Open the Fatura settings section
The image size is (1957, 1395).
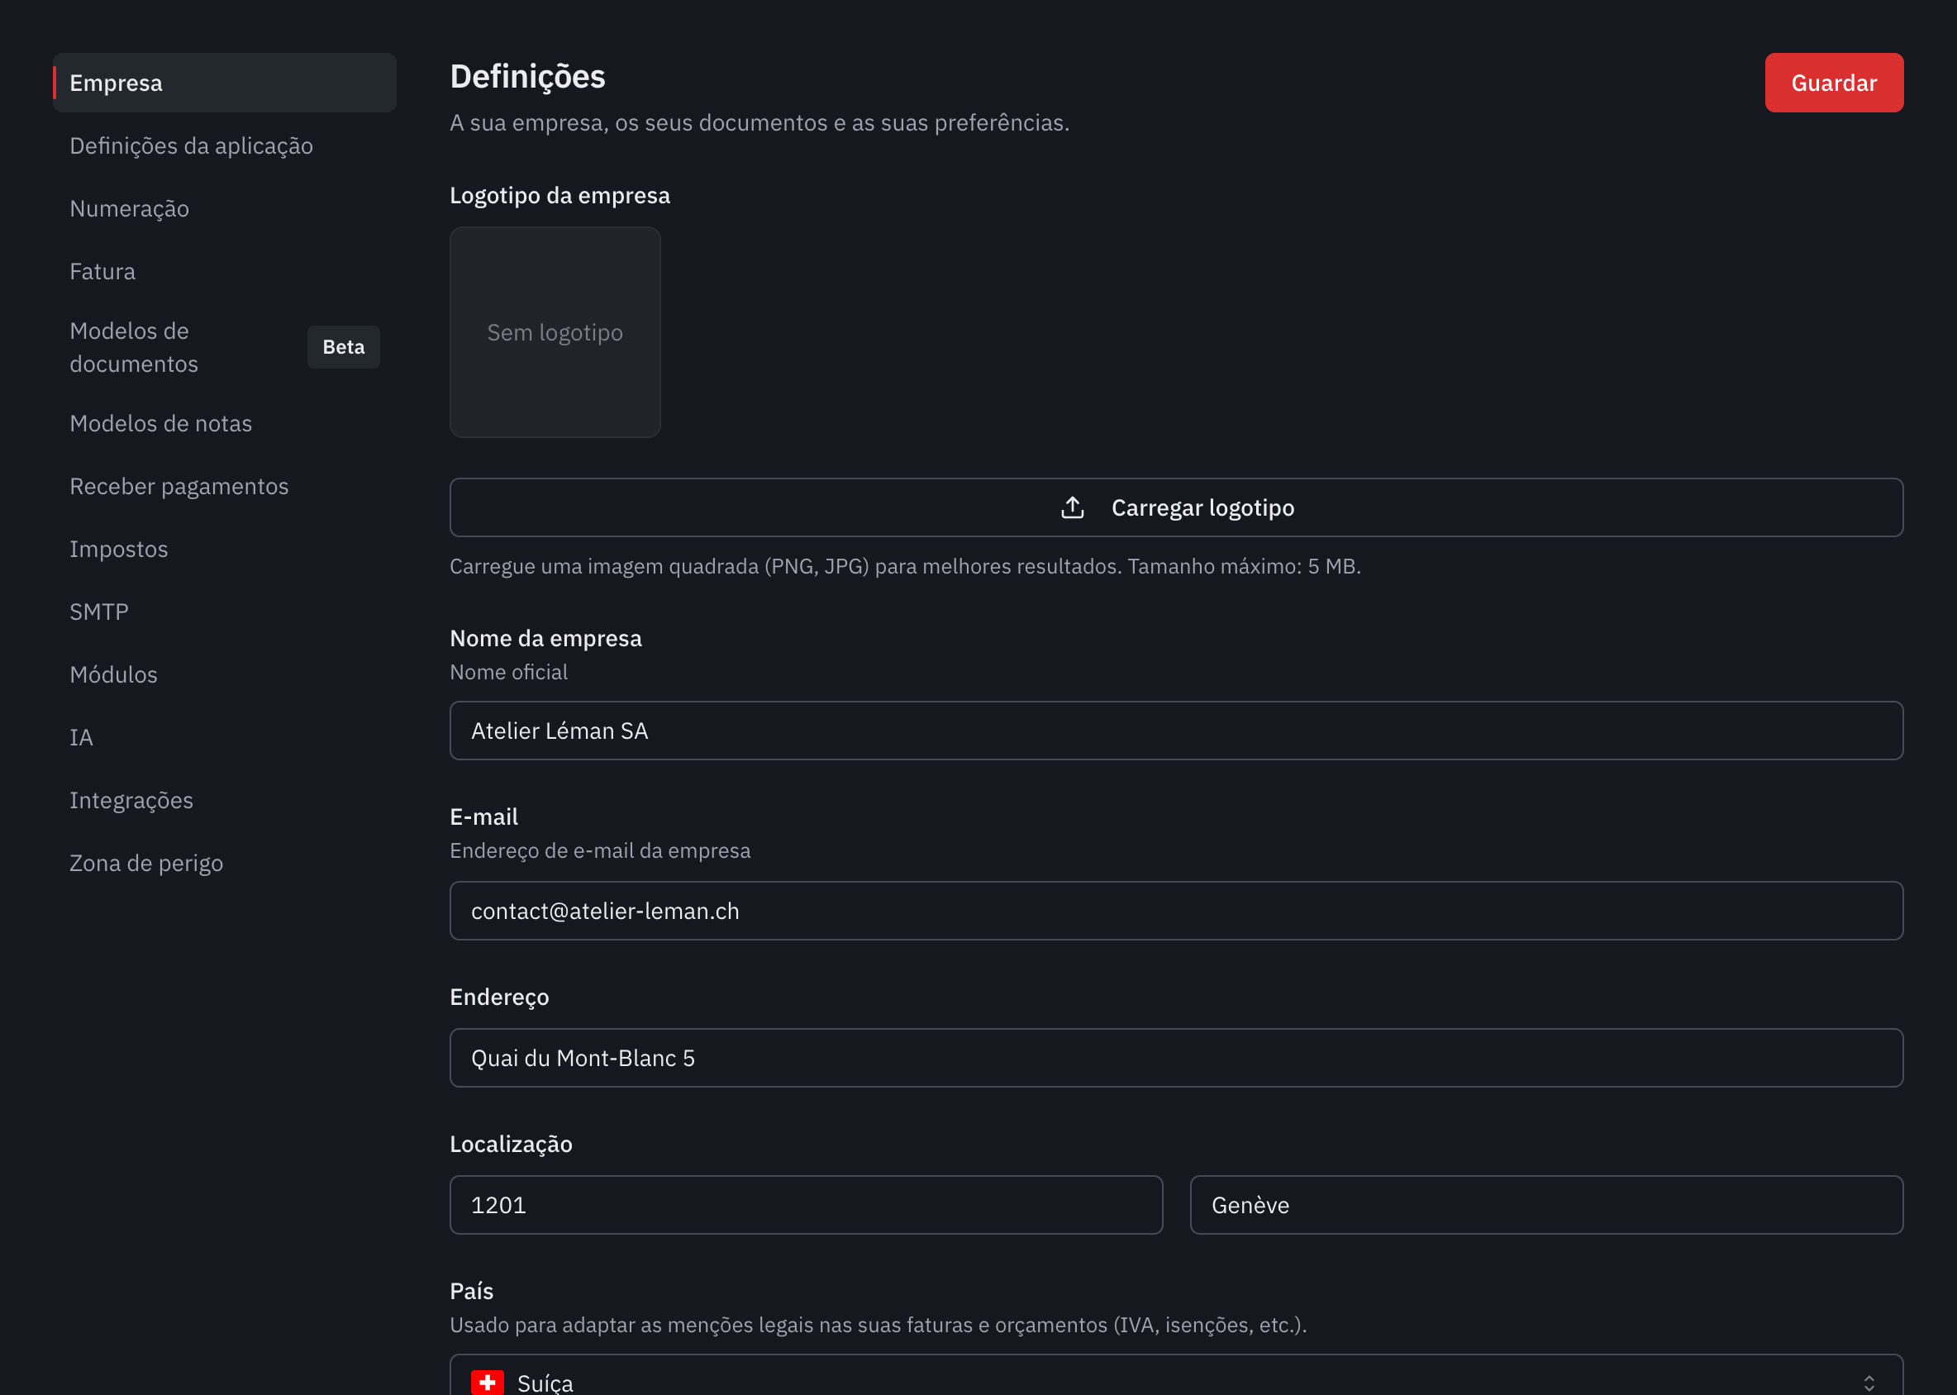click(224, 270)
